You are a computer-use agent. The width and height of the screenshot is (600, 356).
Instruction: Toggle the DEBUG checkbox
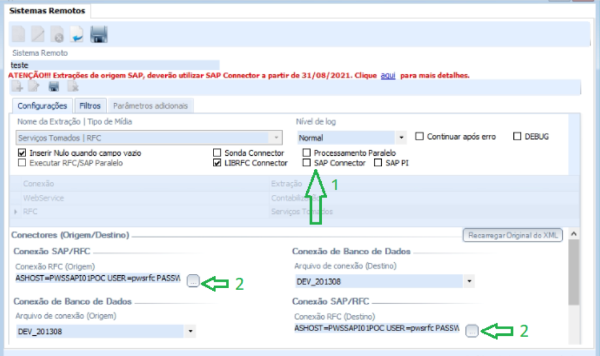click(x=518, y=137)
